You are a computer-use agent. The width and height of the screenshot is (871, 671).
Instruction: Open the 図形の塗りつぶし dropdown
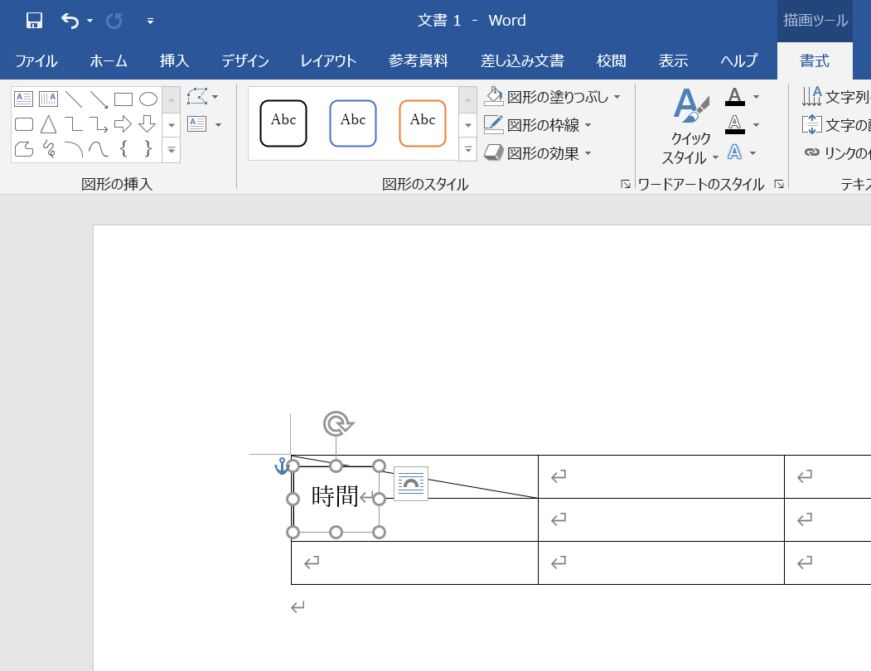[617, 98]
